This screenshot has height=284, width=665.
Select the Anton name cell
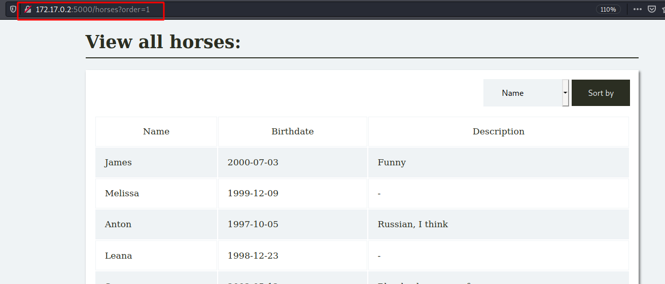click(x=156, y=224)
